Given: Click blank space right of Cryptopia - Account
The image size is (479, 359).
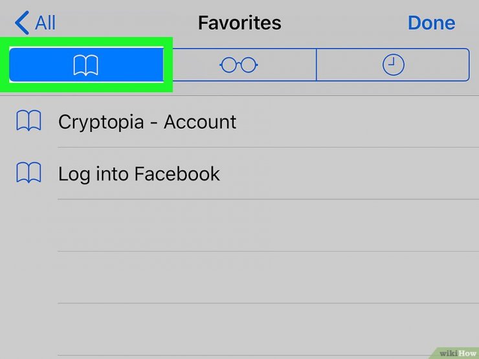Looking at the screenshot, I should coord(357,122).
